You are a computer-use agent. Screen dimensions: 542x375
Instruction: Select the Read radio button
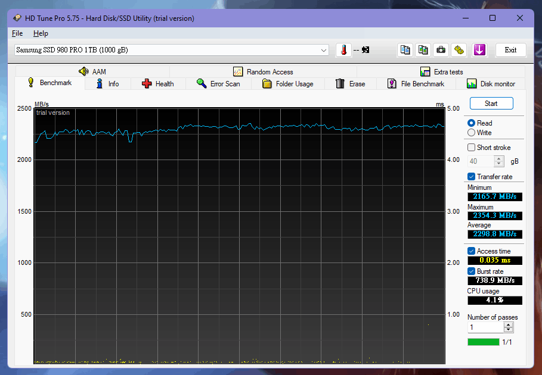(x=471, y=123)
